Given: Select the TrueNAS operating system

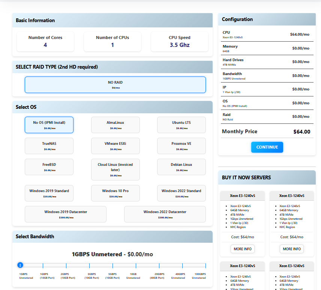Looking at the screenshot, I should pyautogui.click(x=49, y=146).
